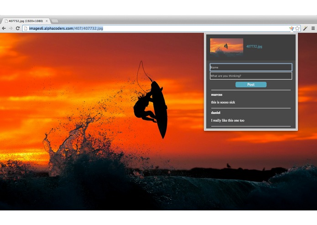The height and width of the screenshot is (225, 317).
Task: Focus the "What are you thinking?" field
Action: click(x=251, y=76)
